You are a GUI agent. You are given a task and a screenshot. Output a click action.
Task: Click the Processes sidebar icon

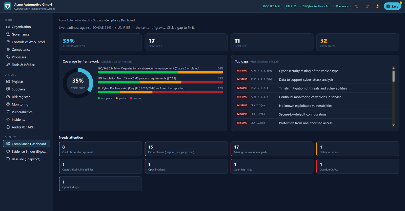coord(8,57)
